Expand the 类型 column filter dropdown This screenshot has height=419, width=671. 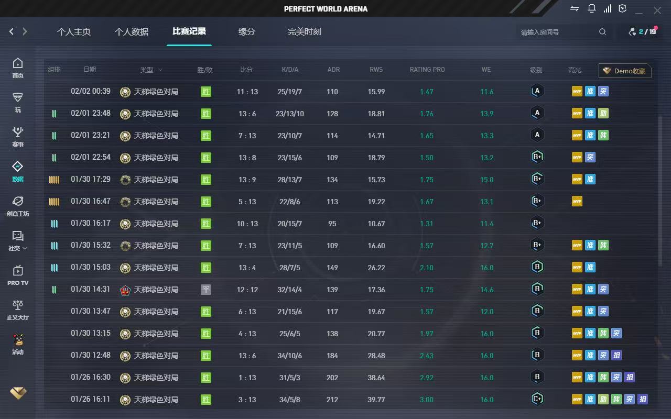pyautogui.click(x=151, y=70)
